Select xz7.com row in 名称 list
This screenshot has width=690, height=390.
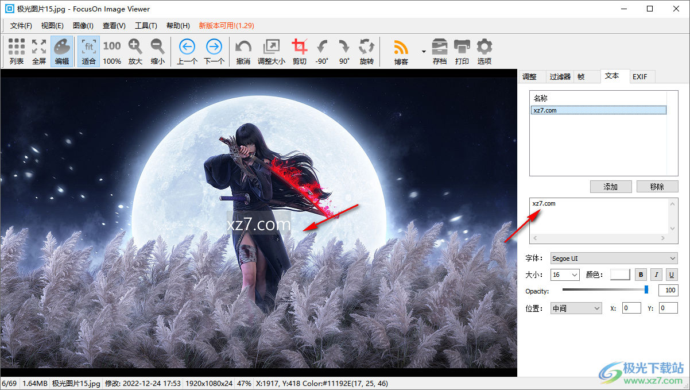point(599,110)
